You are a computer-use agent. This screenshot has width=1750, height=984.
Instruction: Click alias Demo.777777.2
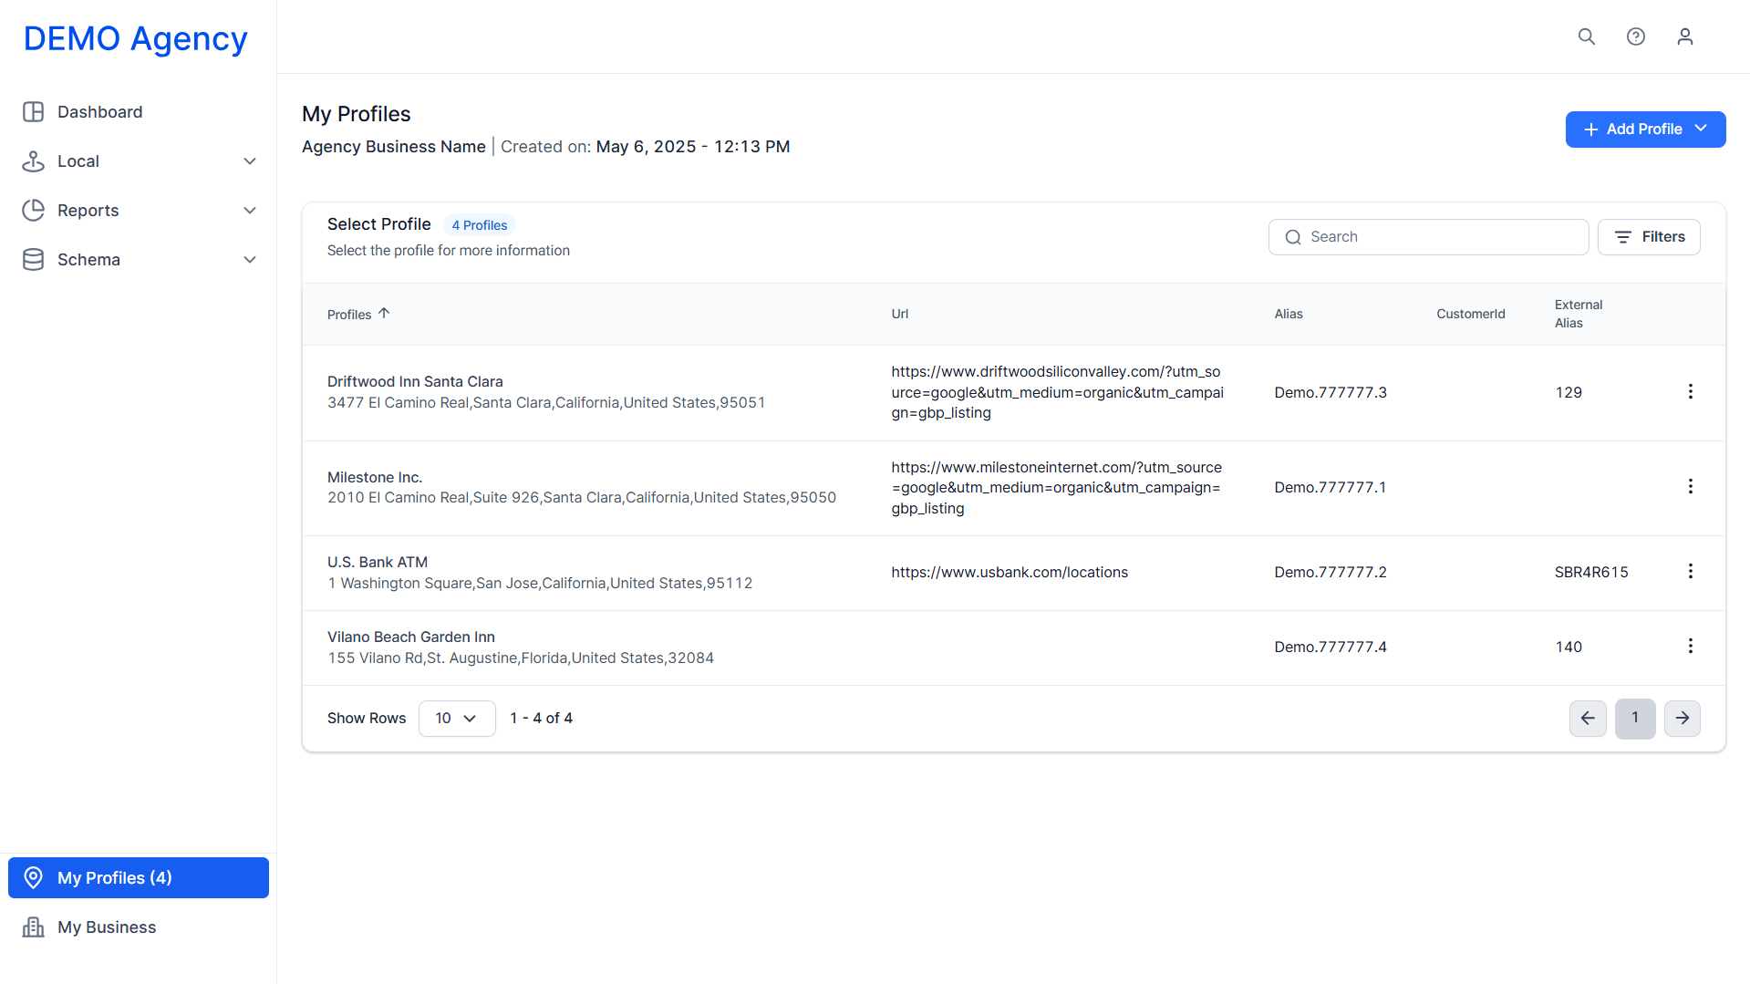pyautogui.click(x=1331, y=572)
